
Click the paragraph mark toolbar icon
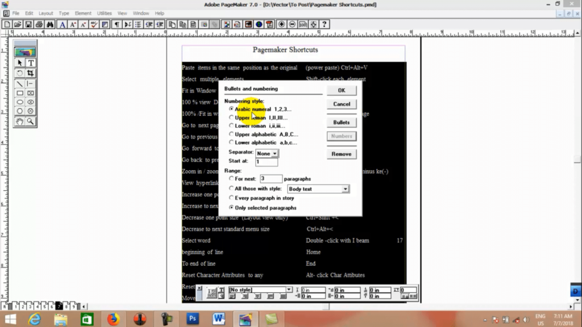[117, 24]
